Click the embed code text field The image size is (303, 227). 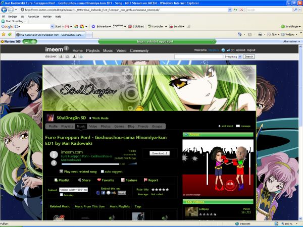(x=73, y=190)
